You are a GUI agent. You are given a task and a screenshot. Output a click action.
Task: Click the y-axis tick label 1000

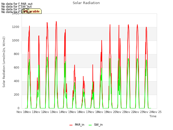(16, 40)
